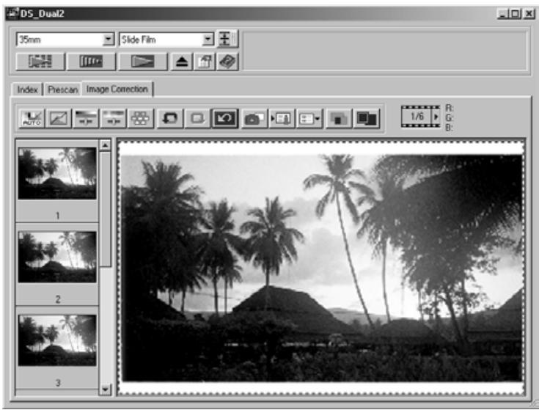Switch to the Prescan tab
539x410 pixels.
[62, 89]
